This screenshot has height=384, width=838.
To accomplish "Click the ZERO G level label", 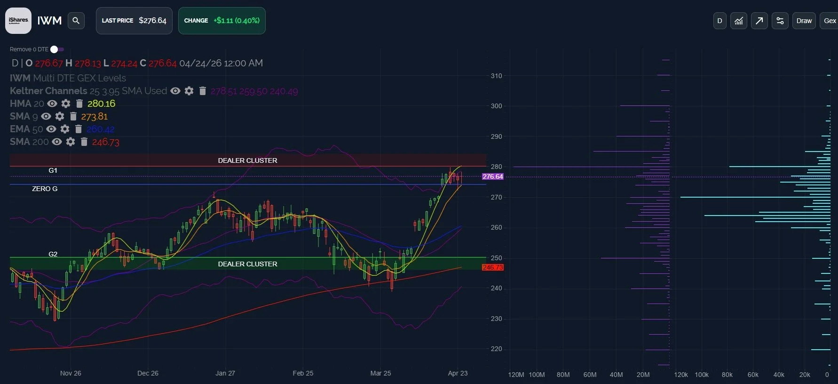I will coord(45,189).
